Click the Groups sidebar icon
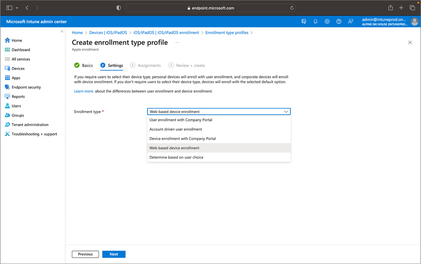 point(7,115)
